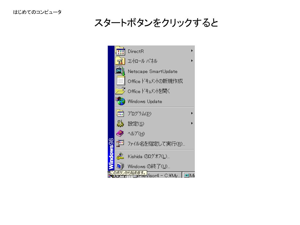Click the Office new document notepad icon

pos(120,81)
